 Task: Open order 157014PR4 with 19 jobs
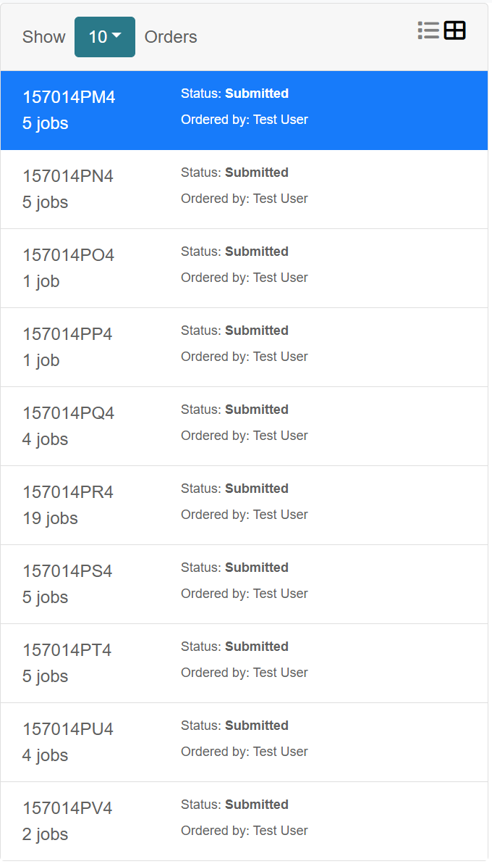[x=245, y=505]
